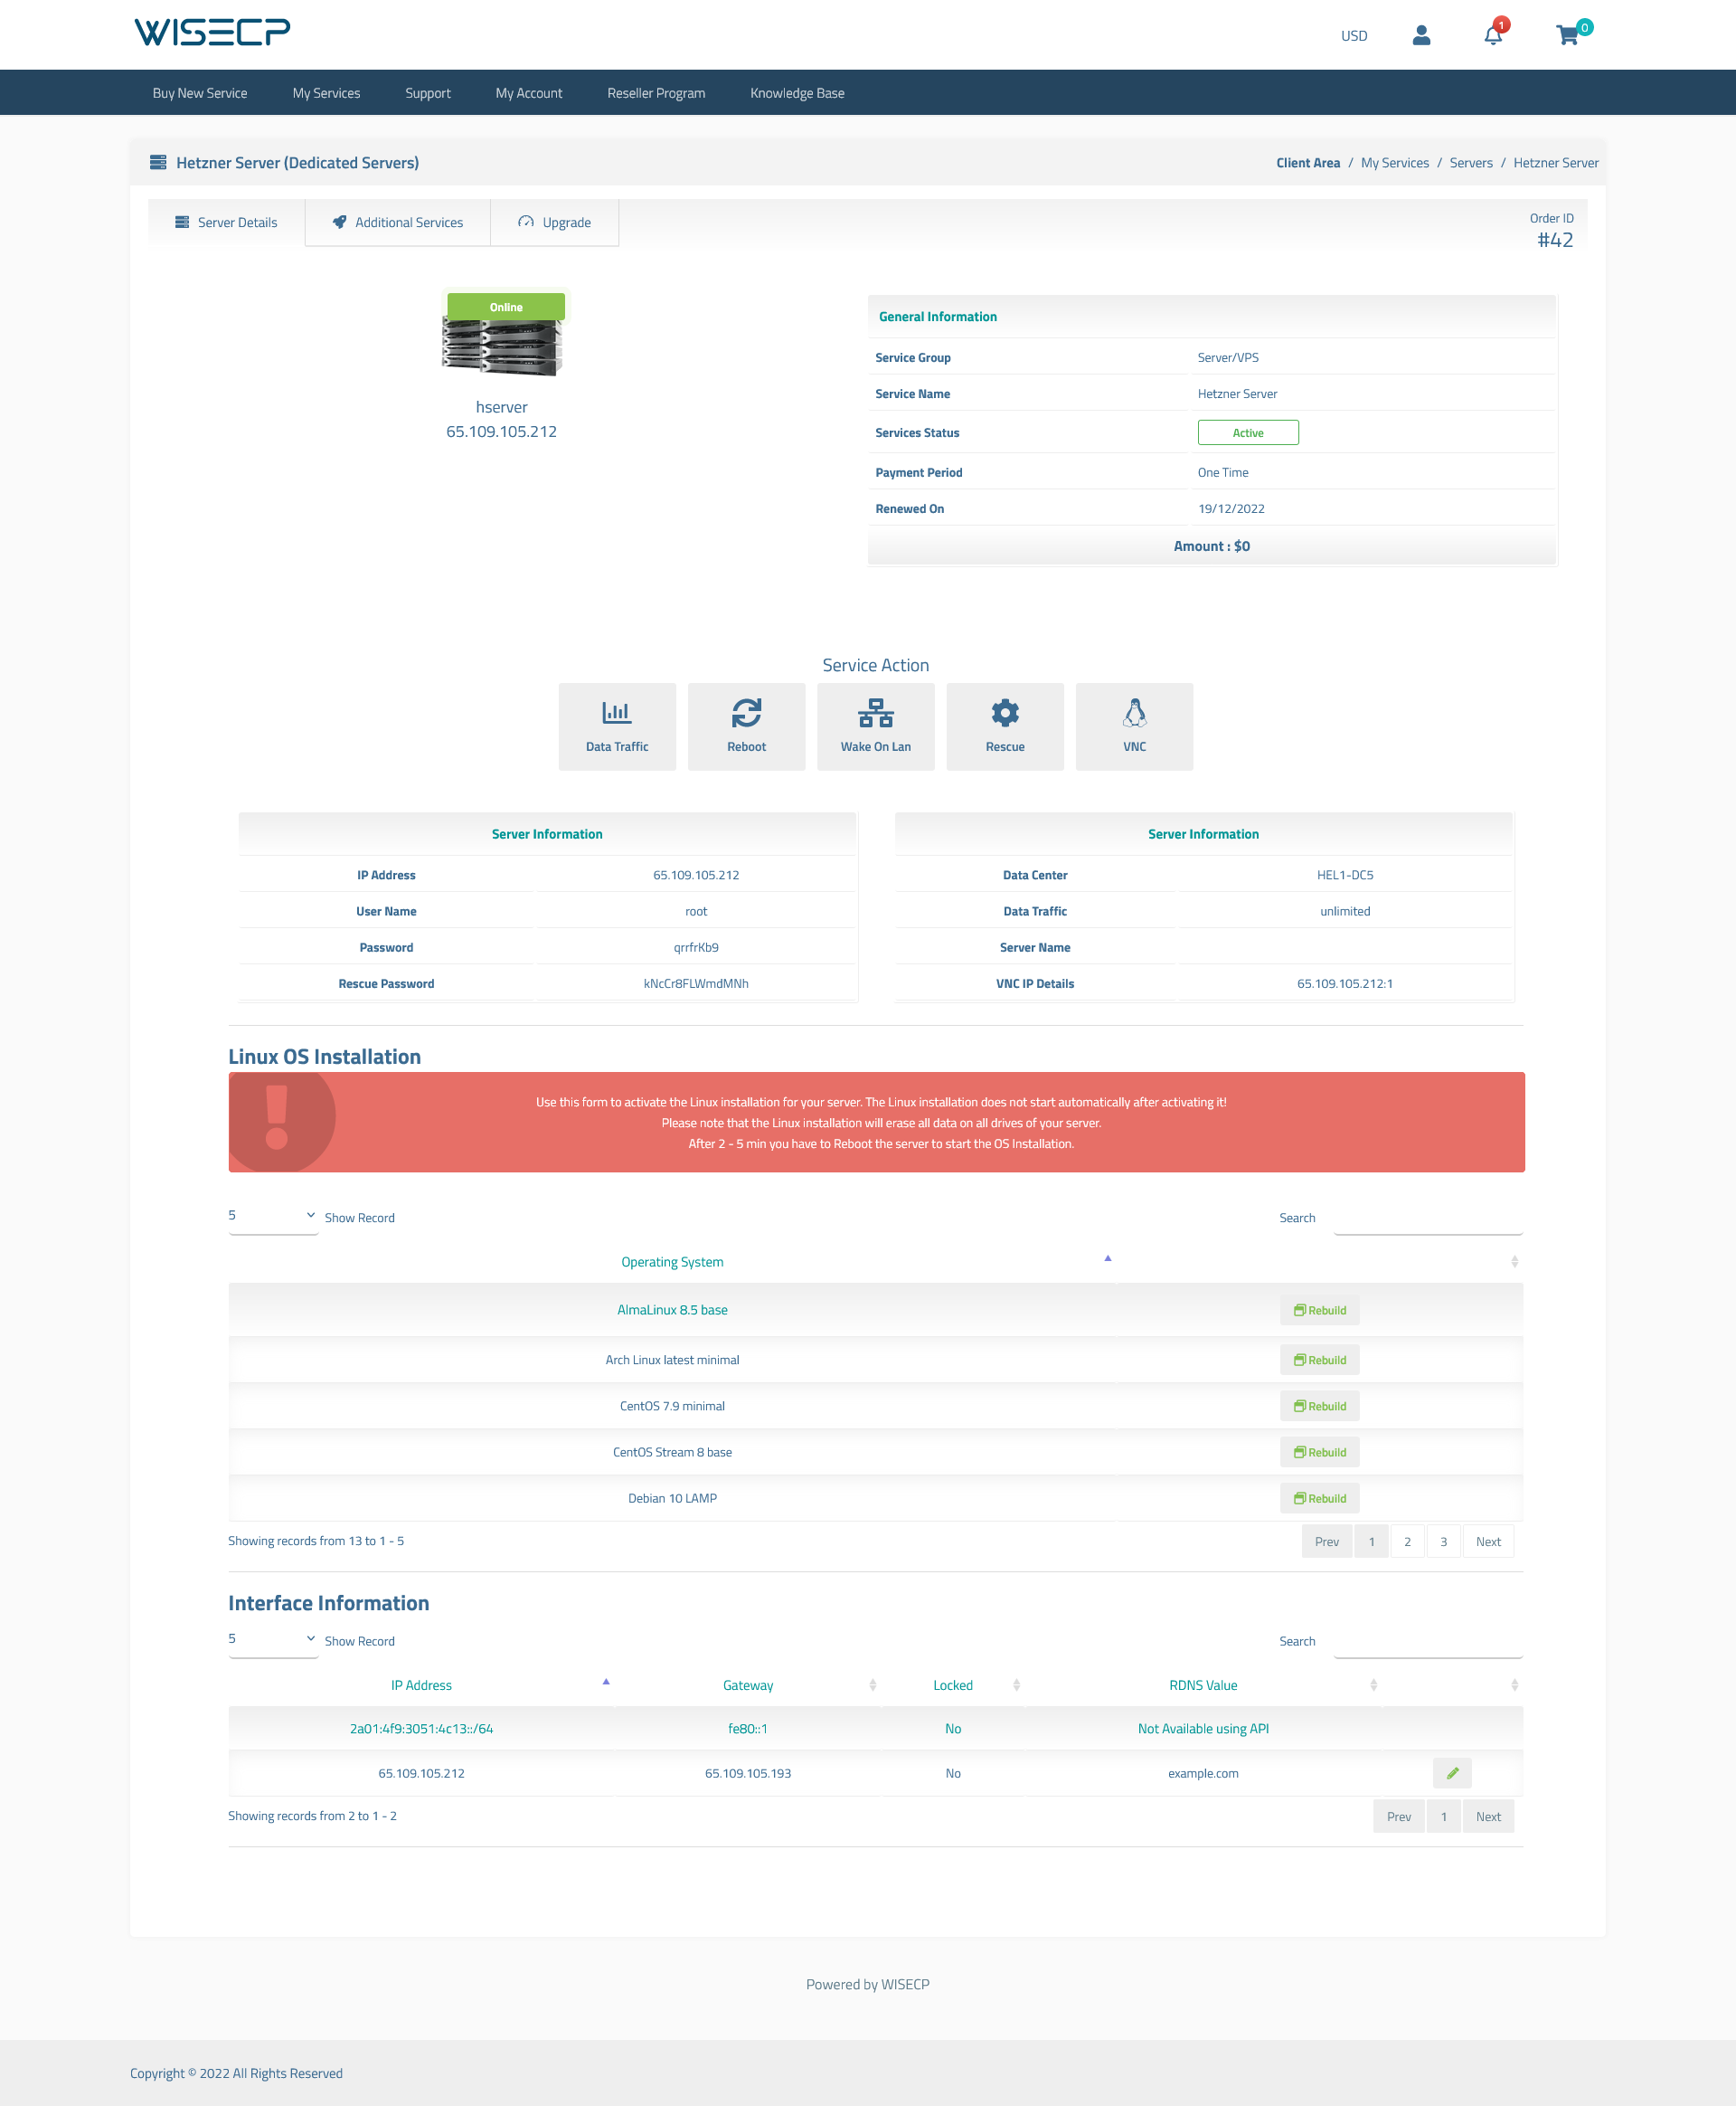Click Next in interface pagination

1488,1816
